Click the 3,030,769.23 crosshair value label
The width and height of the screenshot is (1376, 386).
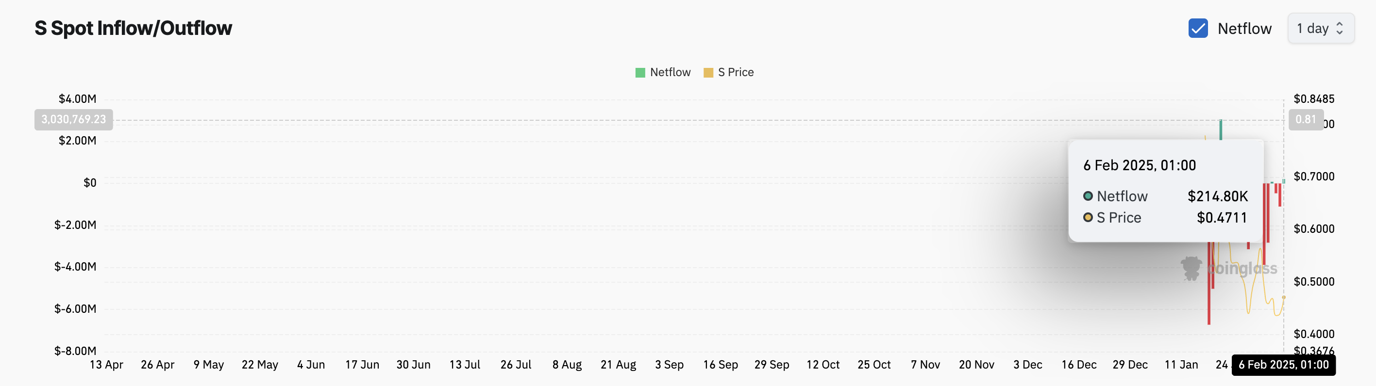coord(74,119)
